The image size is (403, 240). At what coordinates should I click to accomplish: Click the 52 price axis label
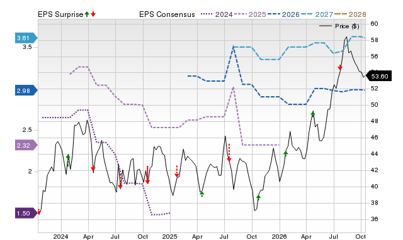374,89
